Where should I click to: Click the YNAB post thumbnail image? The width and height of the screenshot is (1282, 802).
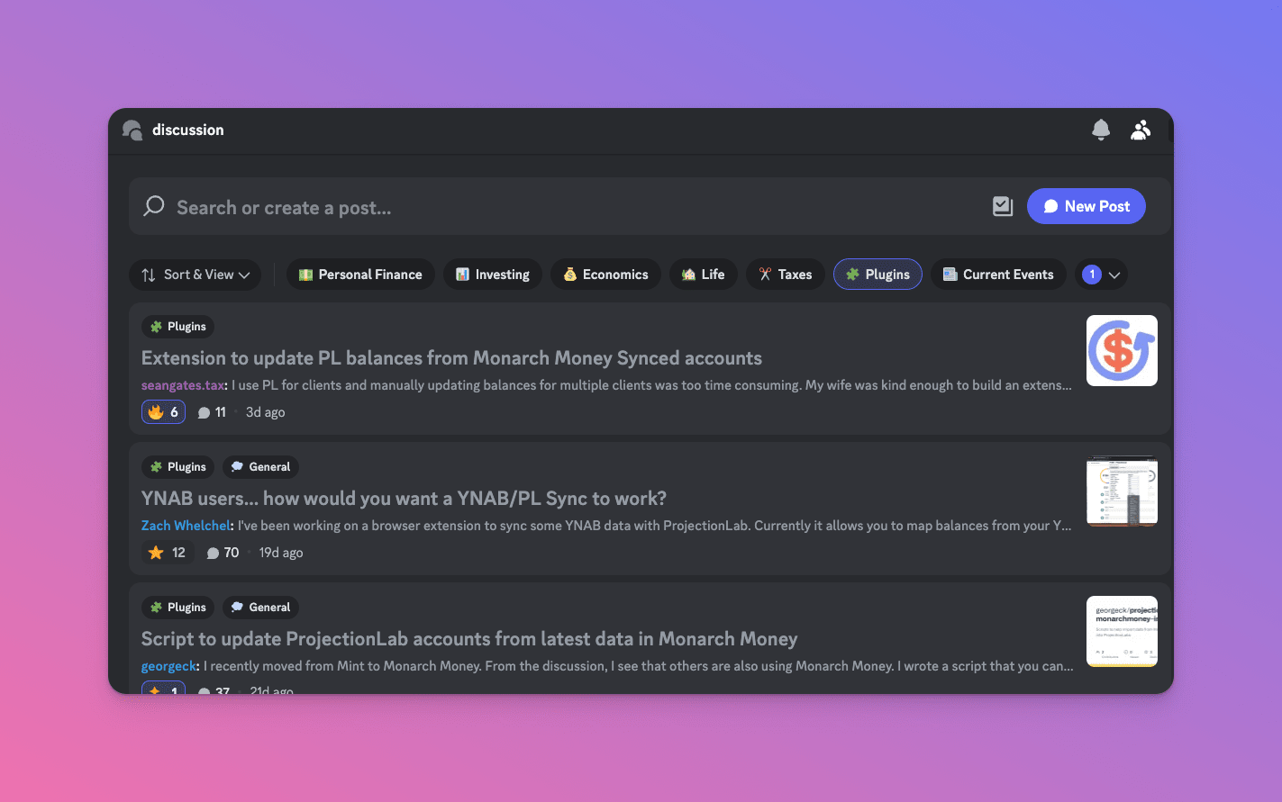coord(1121,491)
